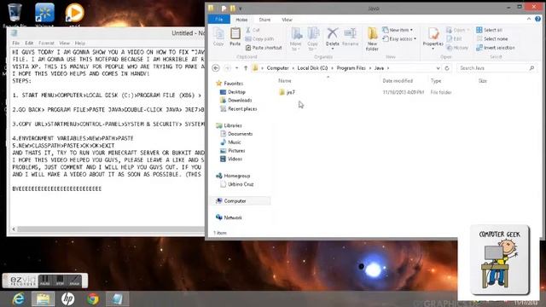546x307 pixels.
Task: Sort by the Type column header
Action: pos(436,81)
